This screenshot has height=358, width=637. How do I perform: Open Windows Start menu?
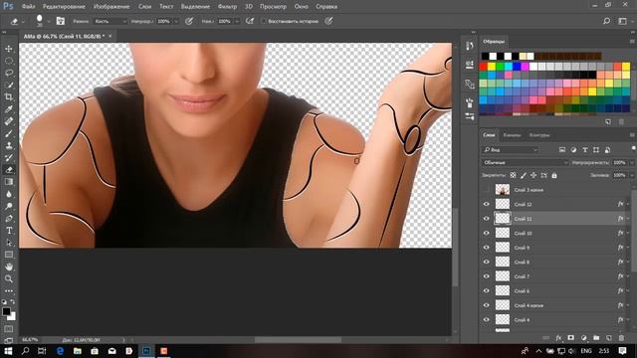pos(8,351)
